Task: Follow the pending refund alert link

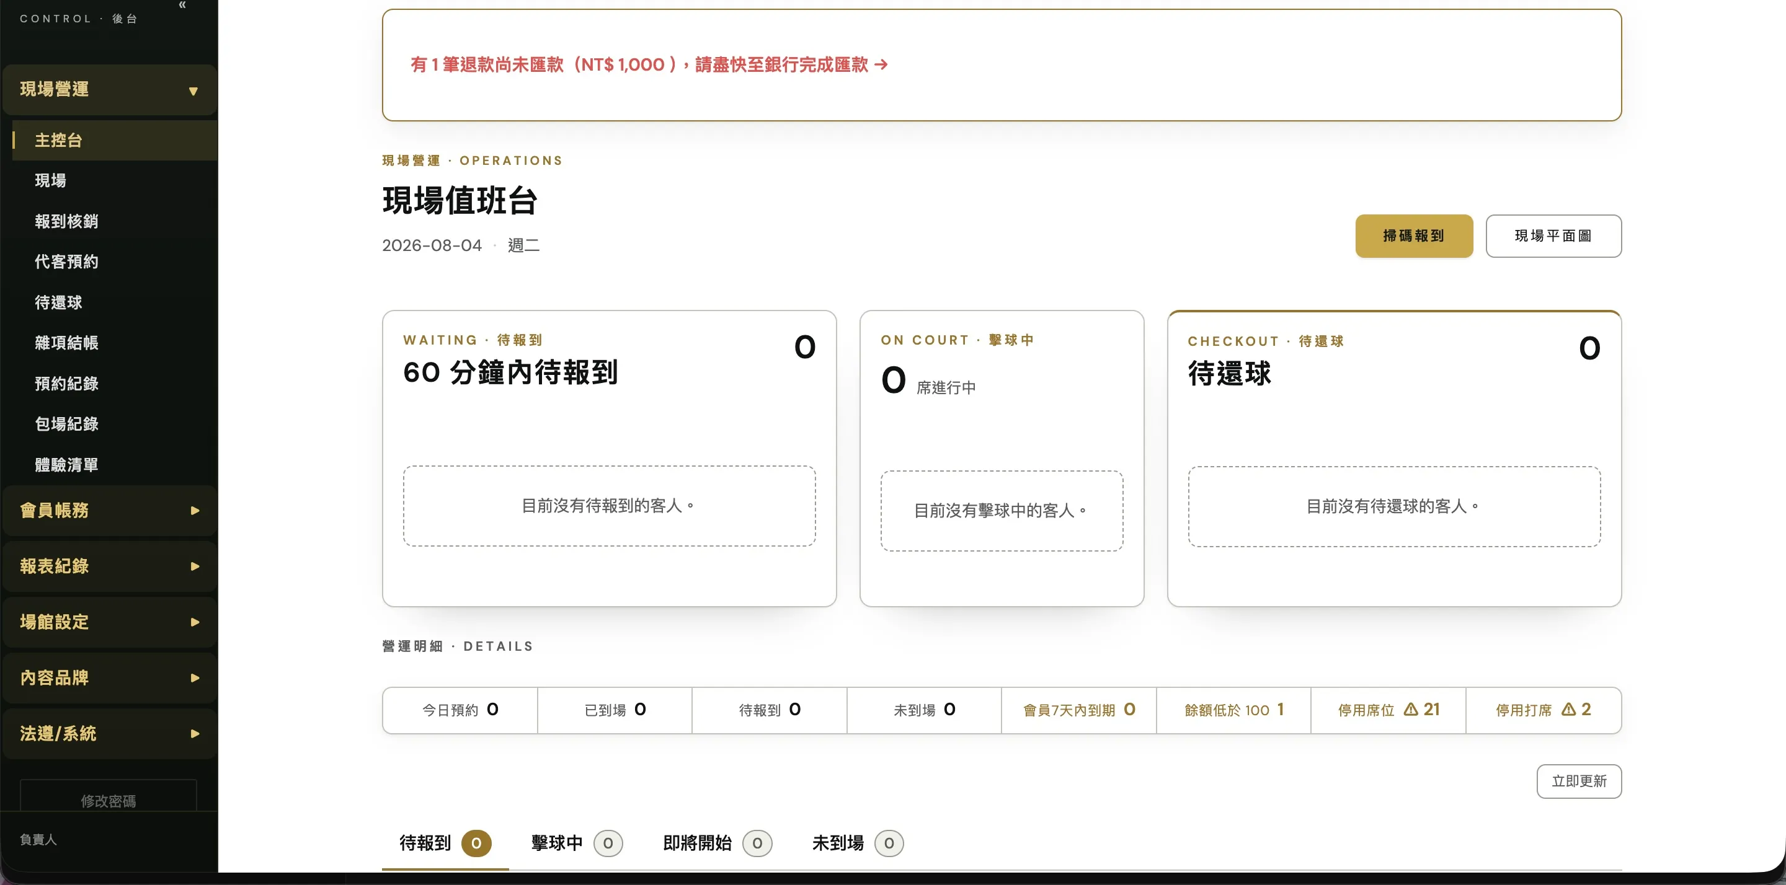Action: [x=649, y=64]
